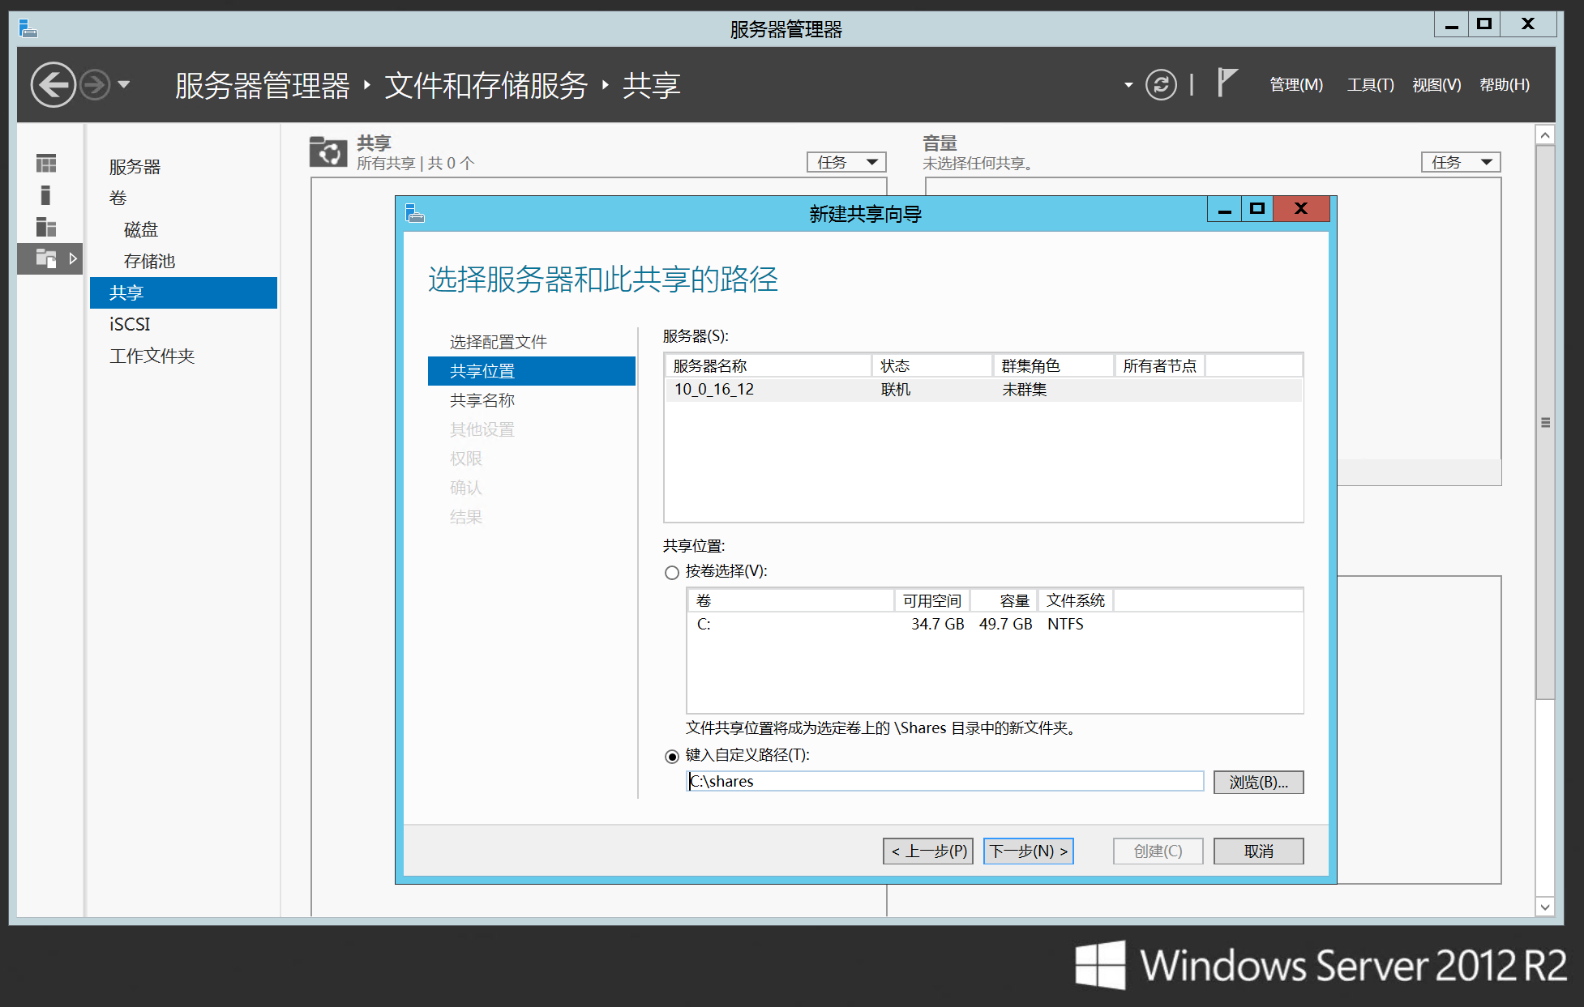Open the 工具(T) menu
Viewport: 1584px width, 1007px height.
(x=1370, y=85)
